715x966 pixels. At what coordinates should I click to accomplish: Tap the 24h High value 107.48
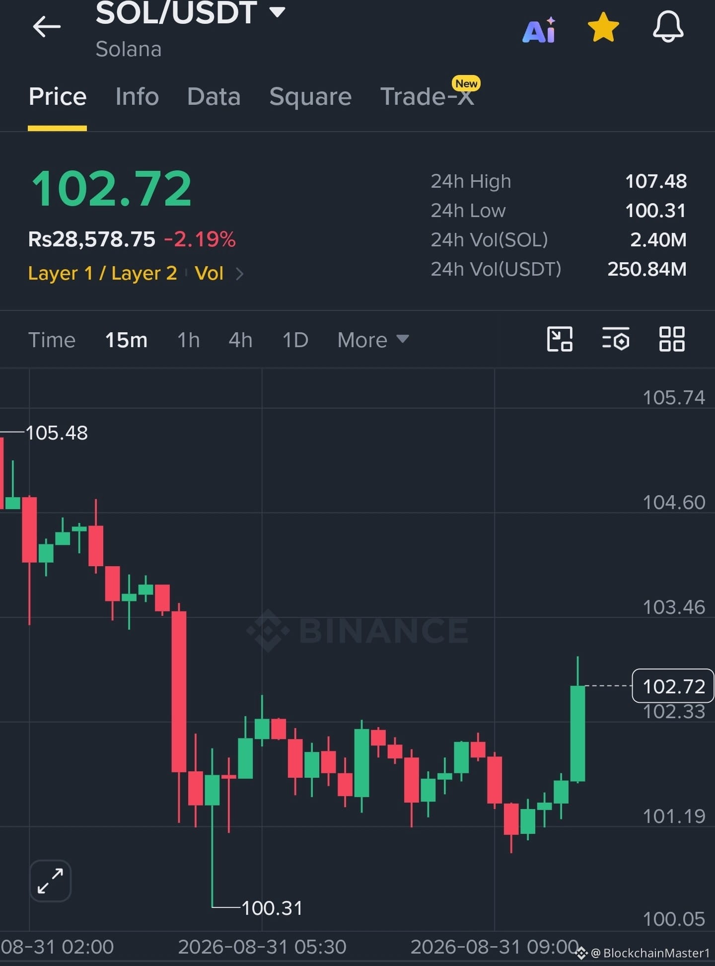point(656,181)
